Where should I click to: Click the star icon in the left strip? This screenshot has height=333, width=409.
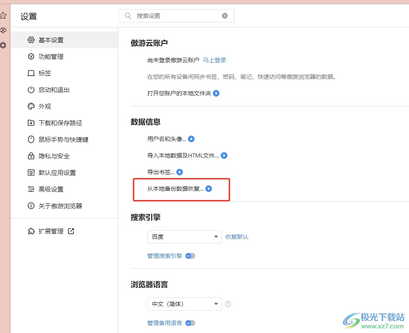point(3,15)
